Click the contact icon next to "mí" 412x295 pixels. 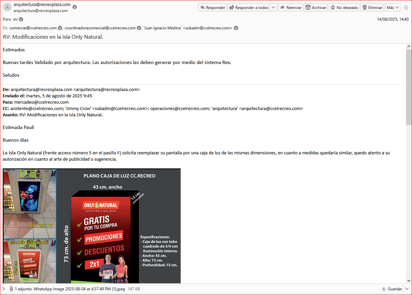[21, 19]
